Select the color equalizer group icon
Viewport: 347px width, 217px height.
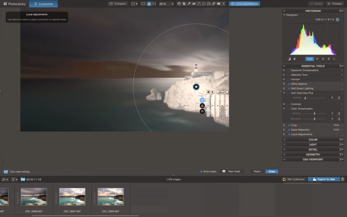[x=202, y=106]
